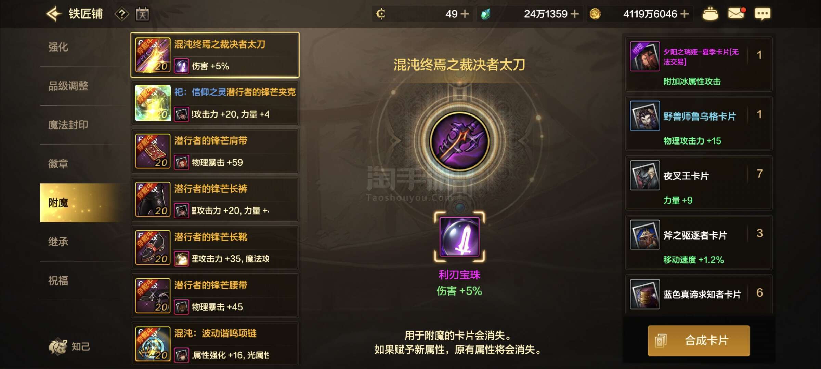Choose the 野兽师鲁乌格卡片 card
The image size is (821, 369).
698,123
